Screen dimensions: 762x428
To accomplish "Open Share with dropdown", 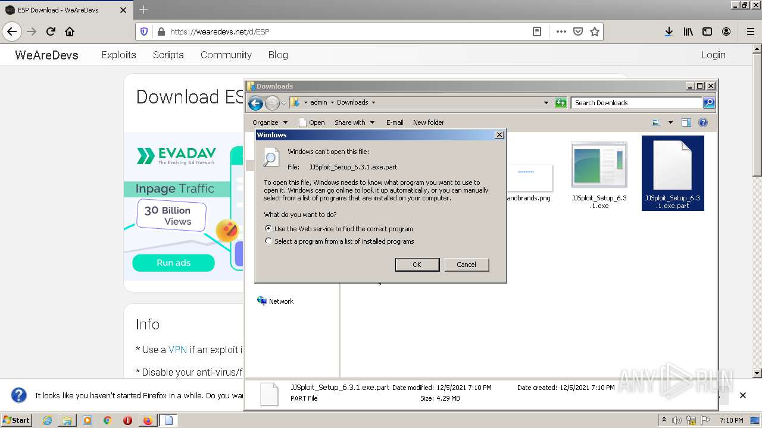I will [355, 122].
